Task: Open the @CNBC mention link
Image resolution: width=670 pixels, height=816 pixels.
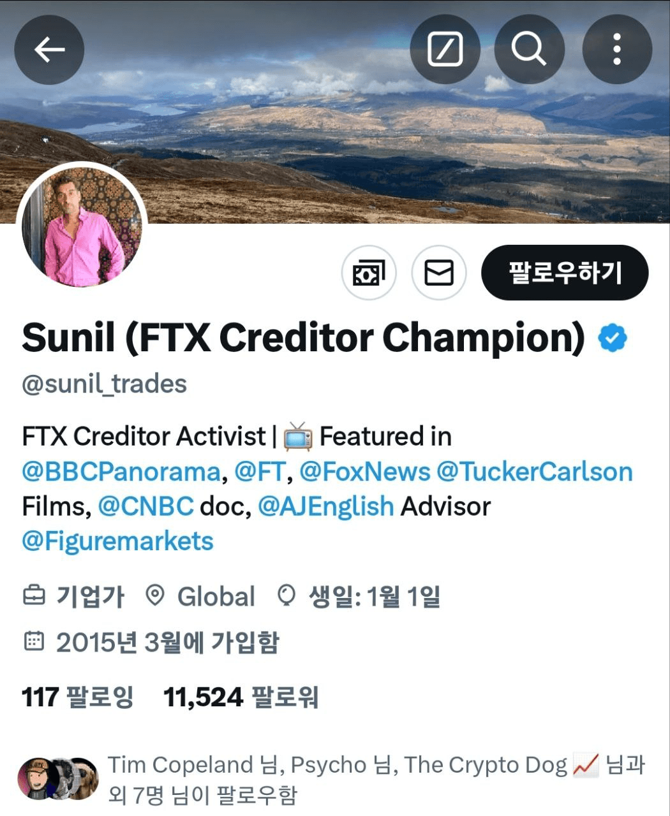Action: click(x=146, y=507)
